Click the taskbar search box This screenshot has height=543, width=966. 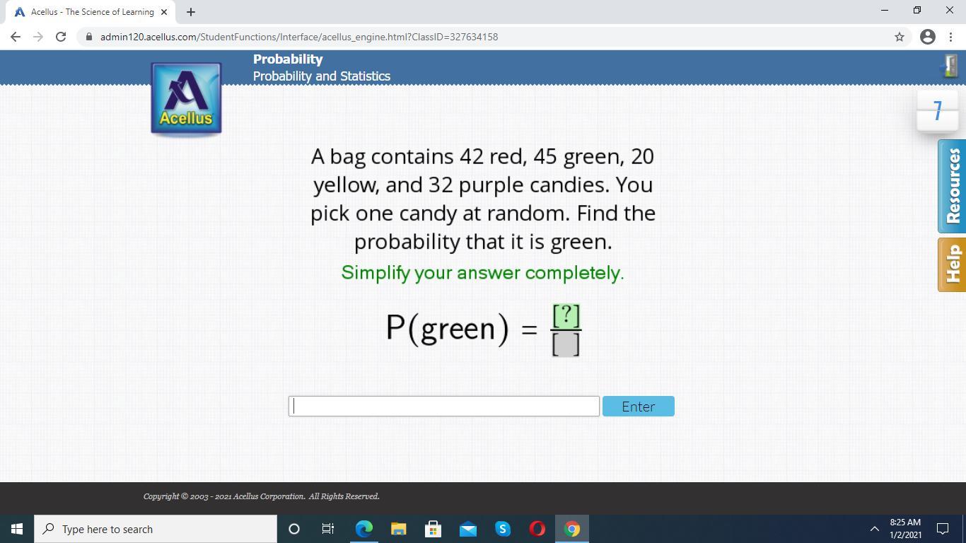[x=156, y=529]
